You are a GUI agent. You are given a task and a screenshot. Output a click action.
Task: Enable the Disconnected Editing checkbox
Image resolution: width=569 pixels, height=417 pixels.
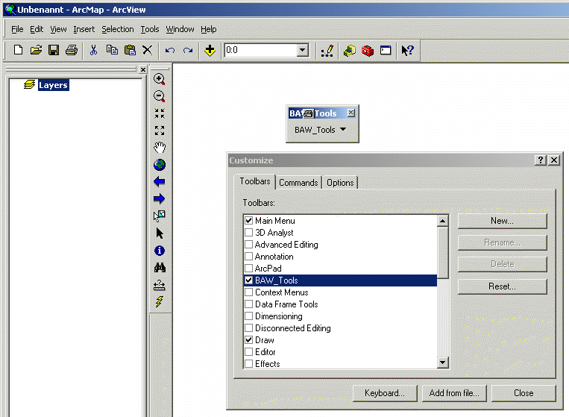(x=248, y=328)
